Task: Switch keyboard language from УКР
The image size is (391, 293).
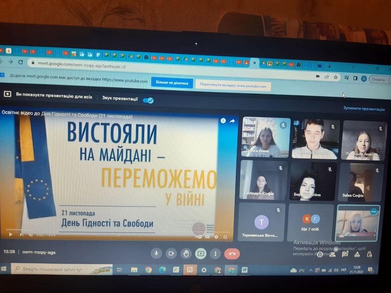Action: click(x=343, y=270)
